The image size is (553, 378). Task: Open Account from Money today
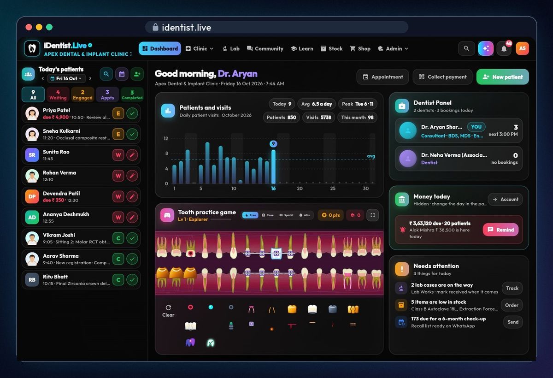click(x=505, y=199)
